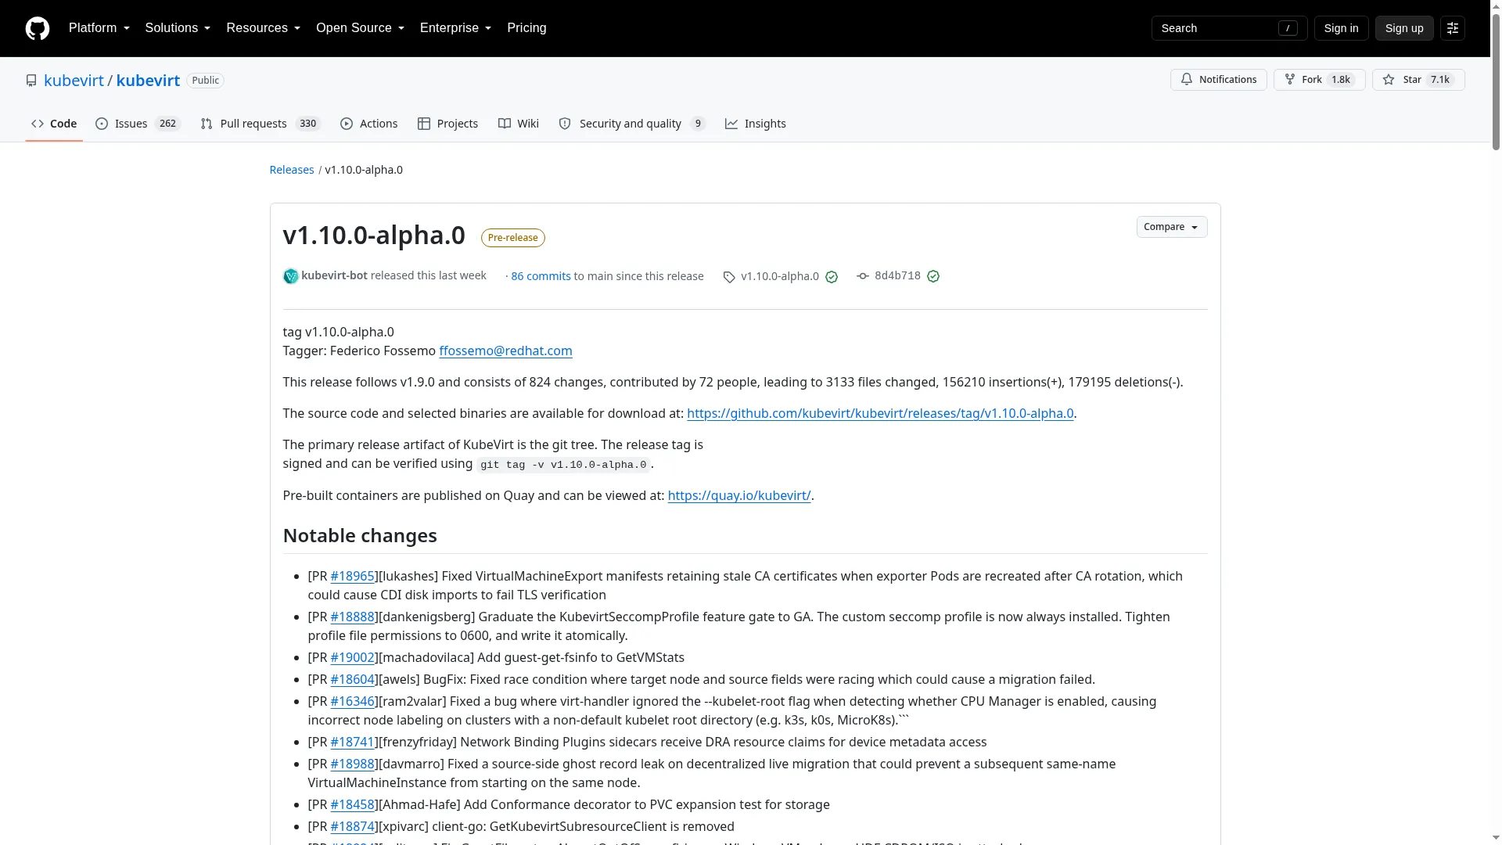Click the fork icon
Screen dimensions: 1502x845
click(x=1290, y=80)
